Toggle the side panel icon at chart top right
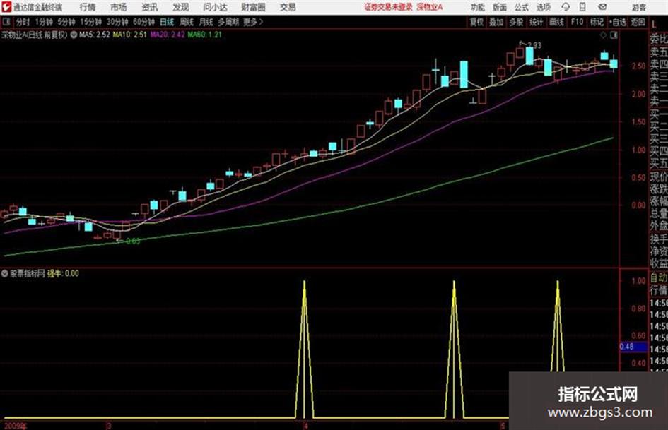 [x=614, y=35]
